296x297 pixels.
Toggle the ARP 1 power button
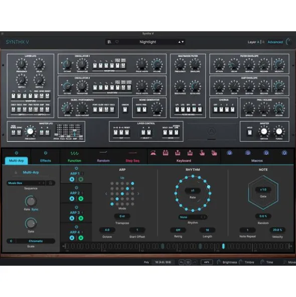coord(76,168)
